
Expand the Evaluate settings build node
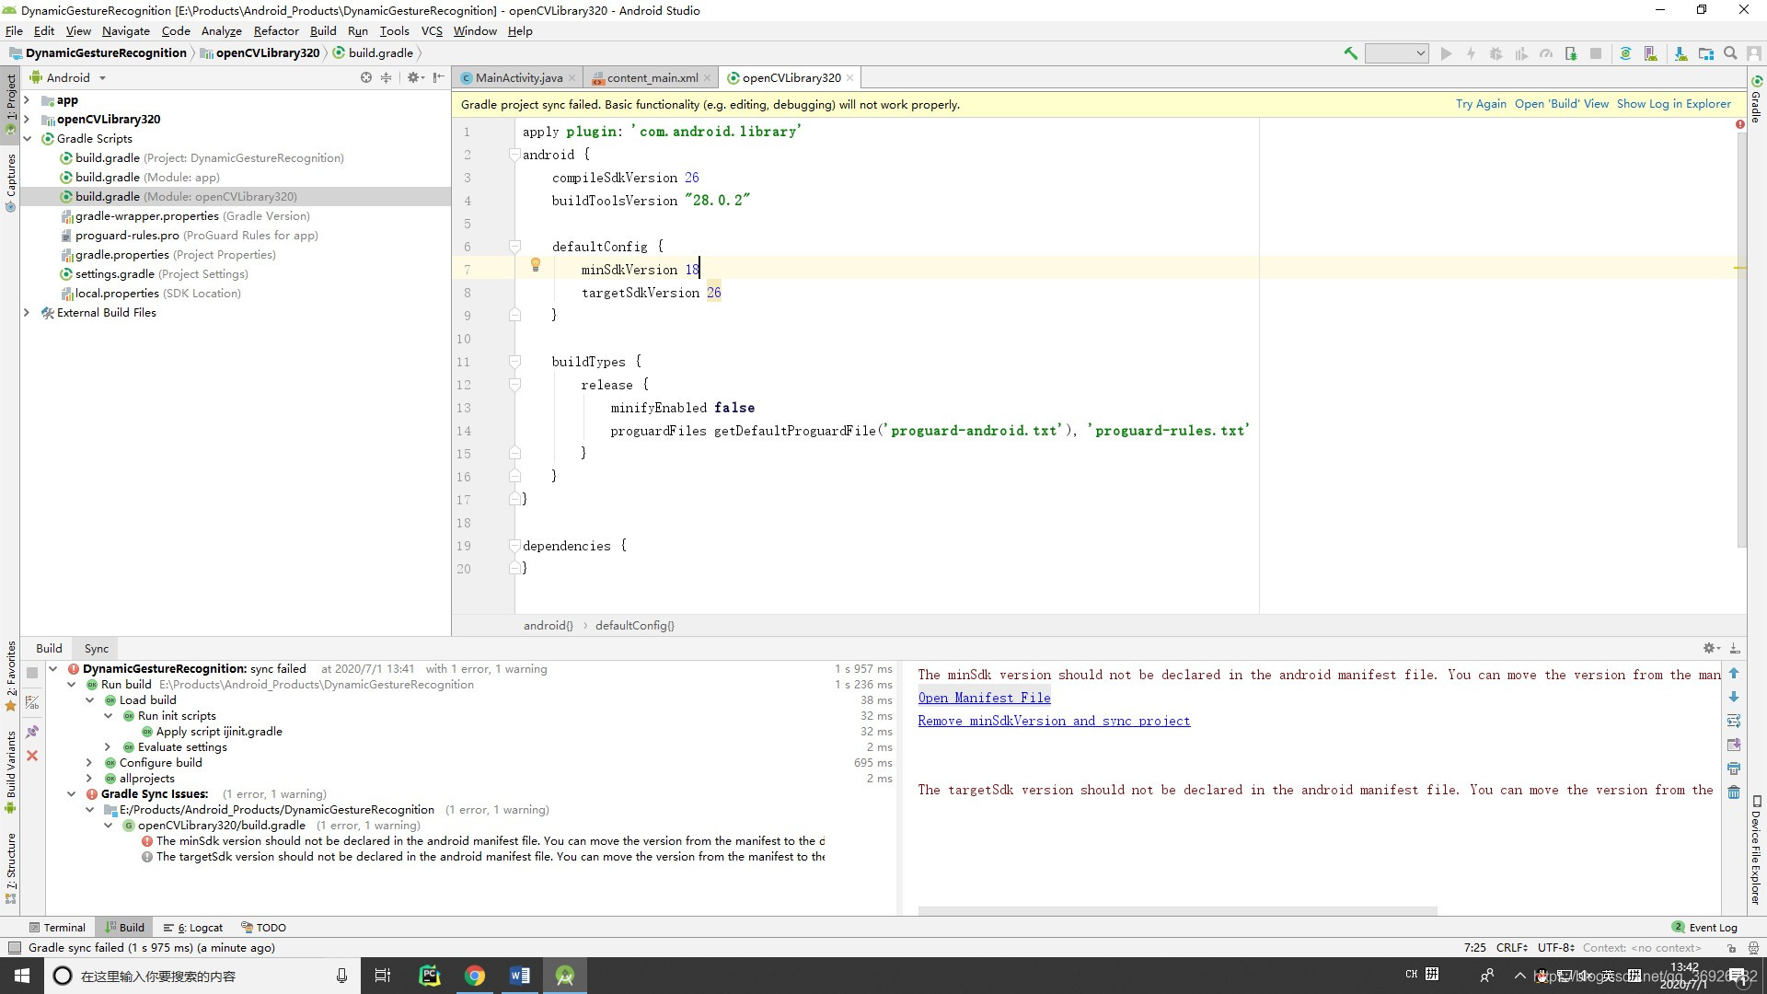(x=108, y=747)
